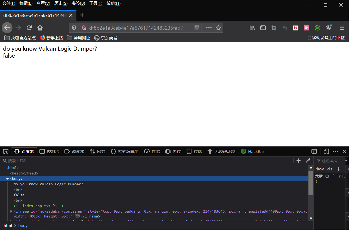Open the 编辑(E) menu
The height and width of the screenshot is (230, 349).
click(26, 3)
